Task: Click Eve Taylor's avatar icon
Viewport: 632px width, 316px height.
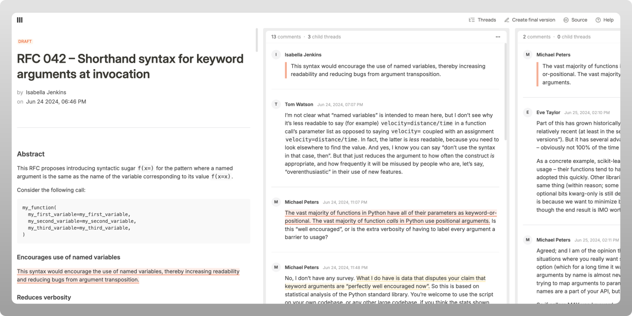Action: click(x=527, y=112)
